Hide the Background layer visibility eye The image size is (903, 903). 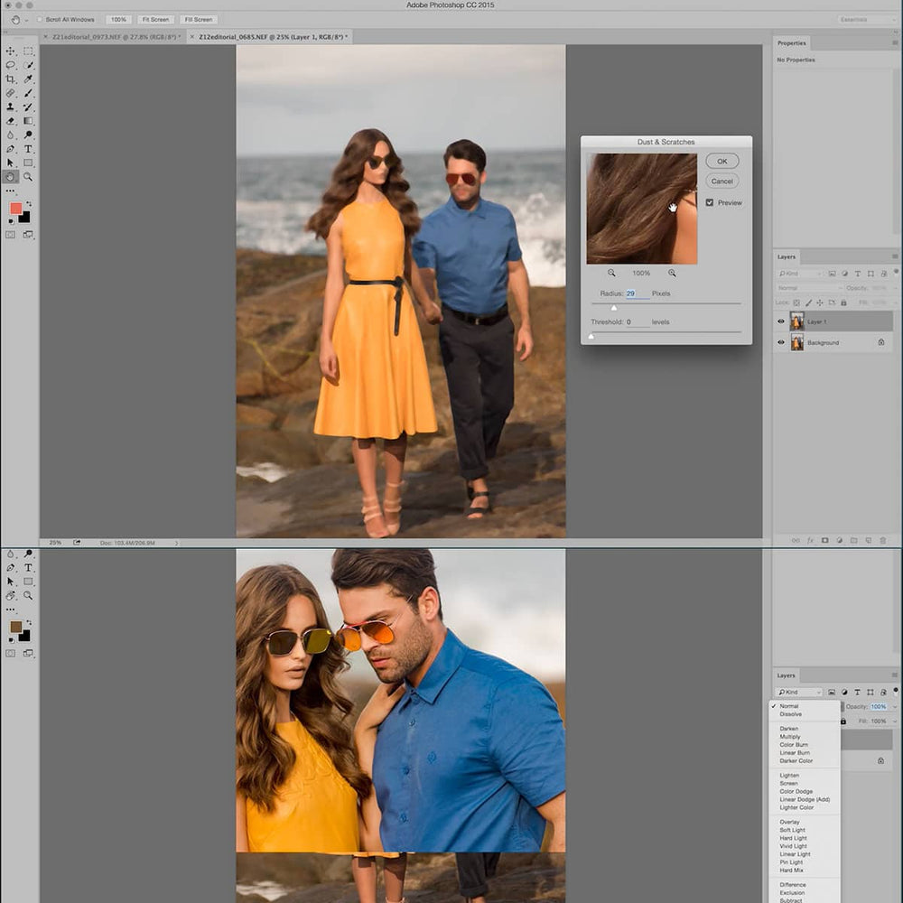(x=780, y=342)
